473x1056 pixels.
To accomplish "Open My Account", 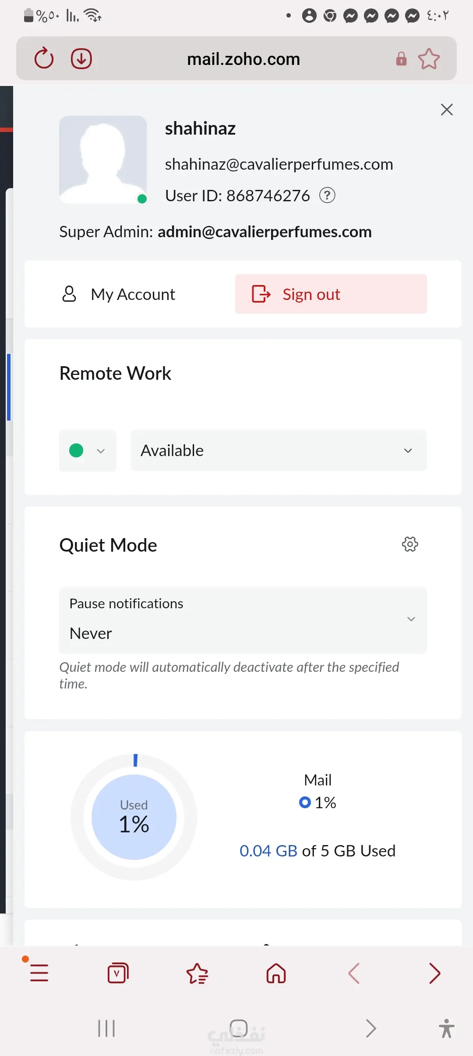I will coord(119,294).
